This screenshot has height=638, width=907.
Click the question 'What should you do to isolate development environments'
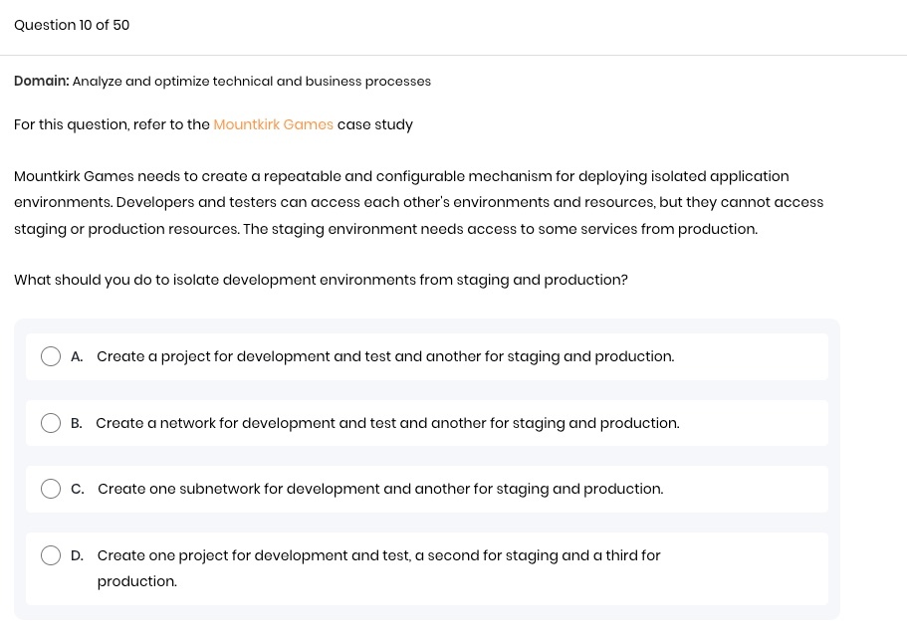point(321,280)
